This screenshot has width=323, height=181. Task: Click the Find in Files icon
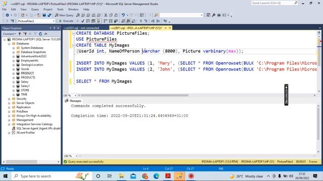[x=156, y=15]
